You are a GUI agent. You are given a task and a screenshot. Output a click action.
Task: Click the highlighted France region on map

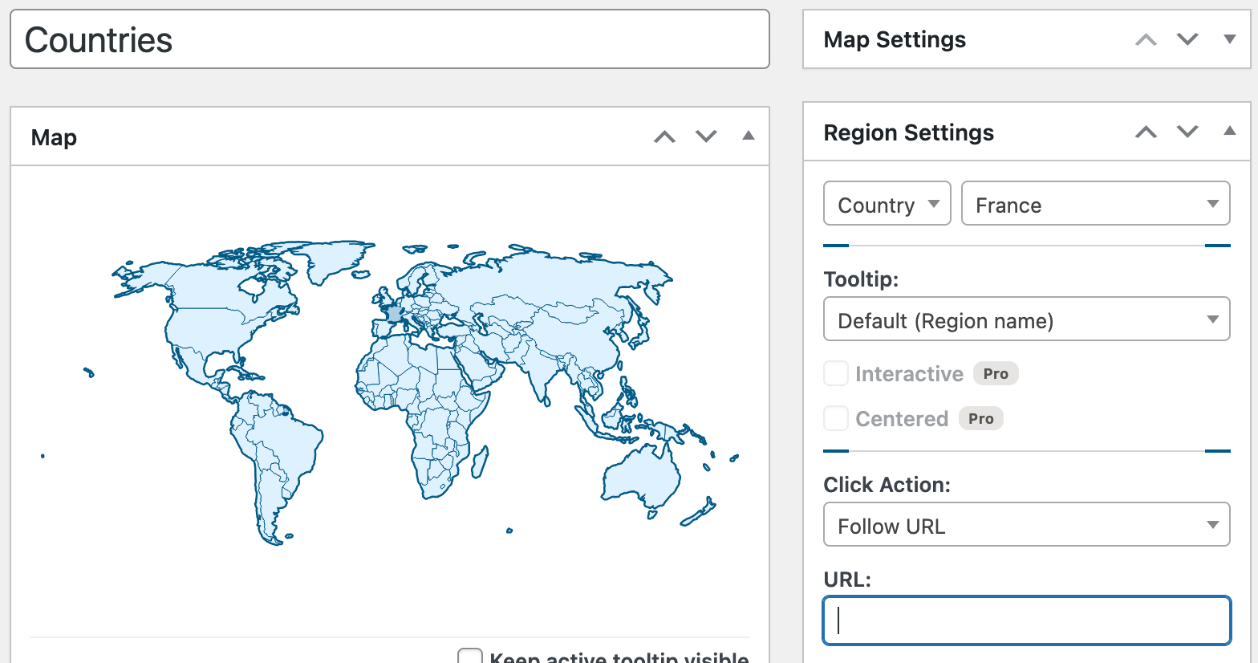coord(393,314)
